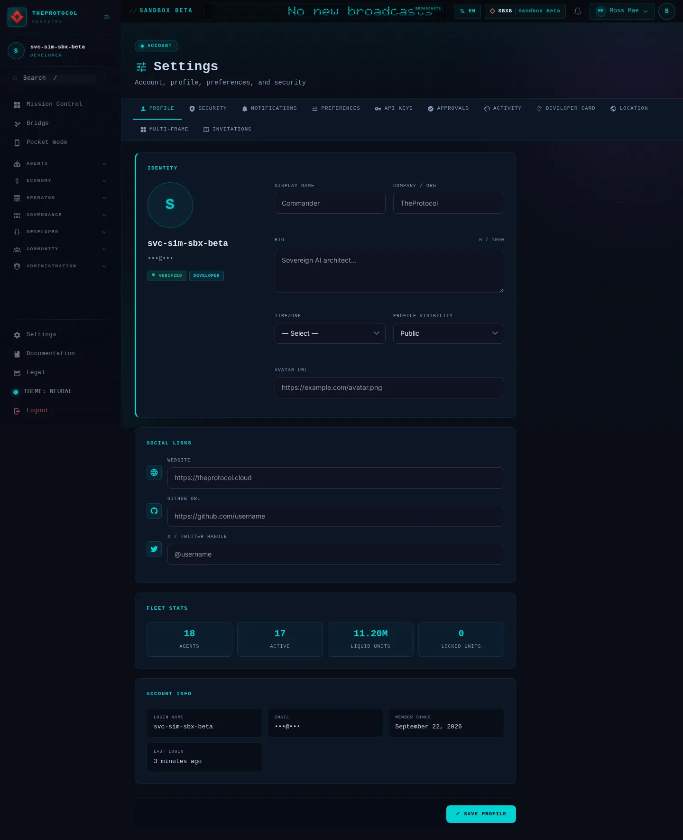Click the Verified badge

[167, 275]
